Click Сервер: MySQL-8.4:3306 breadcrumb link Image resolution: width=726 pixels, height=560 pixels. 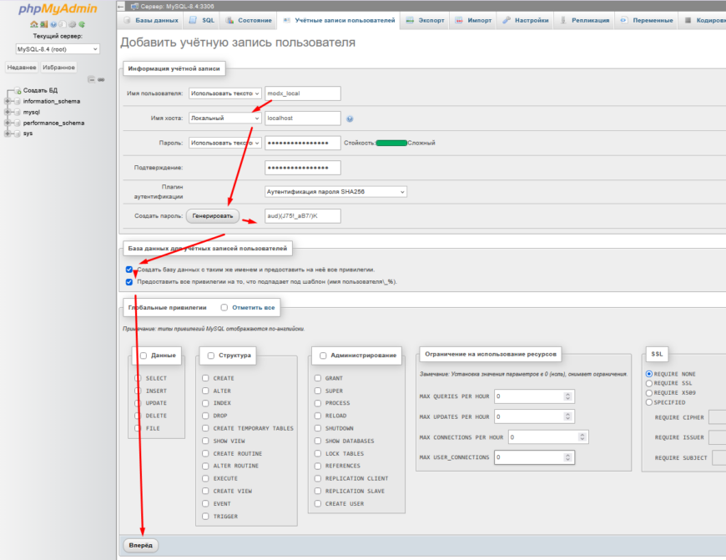pos(178,6)
